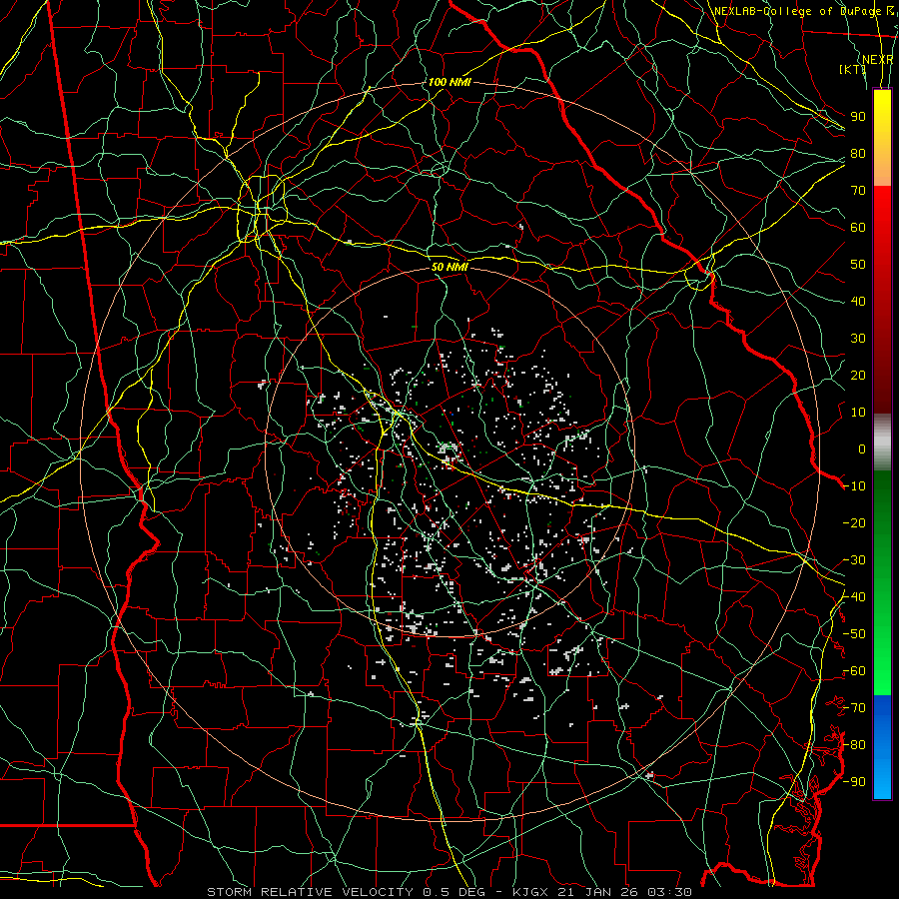Click the 50 NMI range ring label
This screenshot has width=899, height=899.
[x=449, y=267]
